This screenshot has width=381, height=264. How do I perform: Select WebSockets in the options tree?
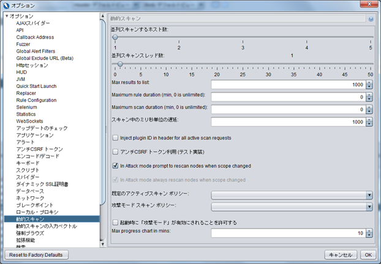pos(29,121)
